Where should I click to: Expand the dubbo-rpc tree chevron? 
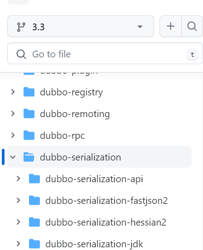(x=13, y=135)
